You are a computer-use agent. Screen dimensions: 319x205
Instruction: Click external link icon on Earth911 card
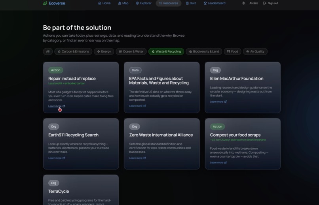tap(64, 158)
